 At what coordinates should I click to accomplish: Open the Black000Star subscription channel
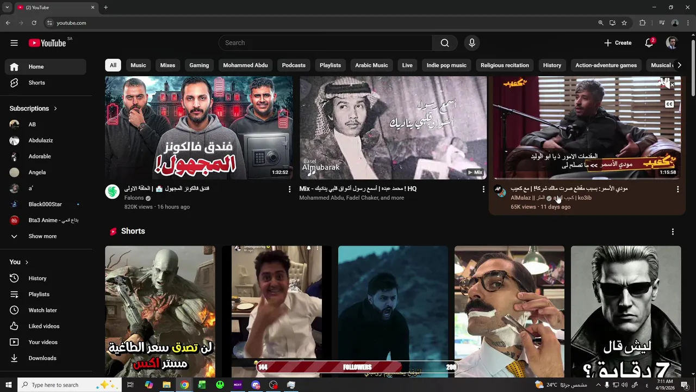tap(46, 204)
